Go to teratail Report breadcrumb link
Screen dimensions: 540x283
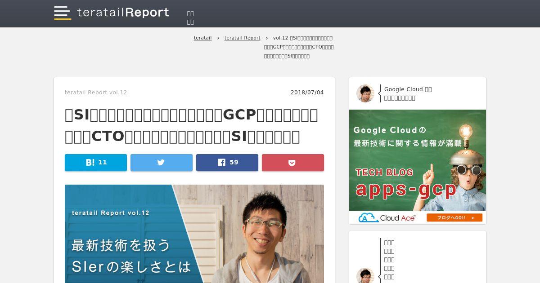coord(242,38)
